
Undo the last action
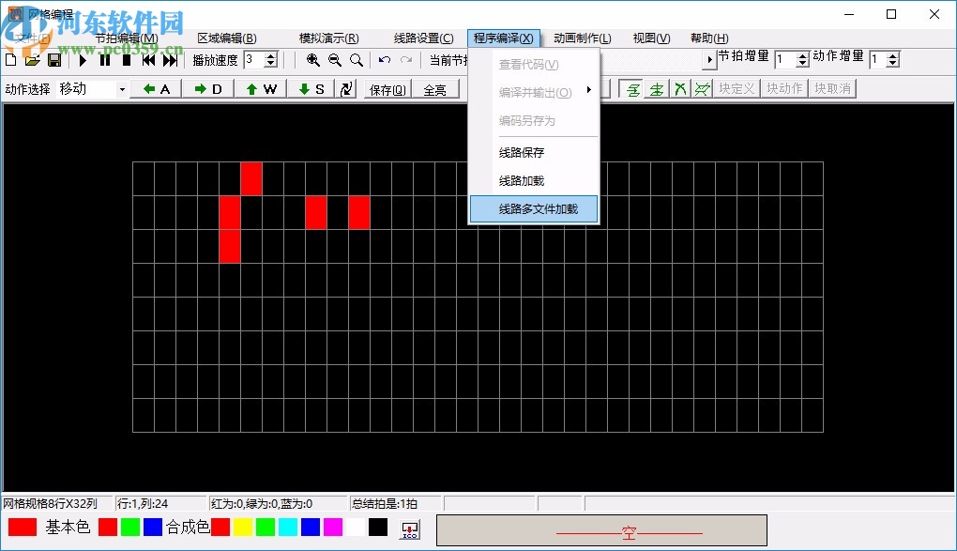pyautogui.click(x=383, y=59)
